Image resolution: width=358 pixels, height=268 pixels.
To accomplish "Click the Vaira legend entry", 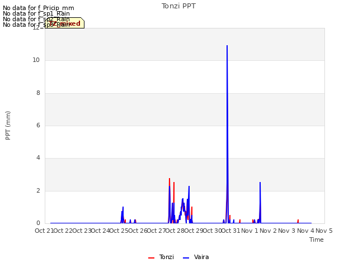I will [196, 257].
